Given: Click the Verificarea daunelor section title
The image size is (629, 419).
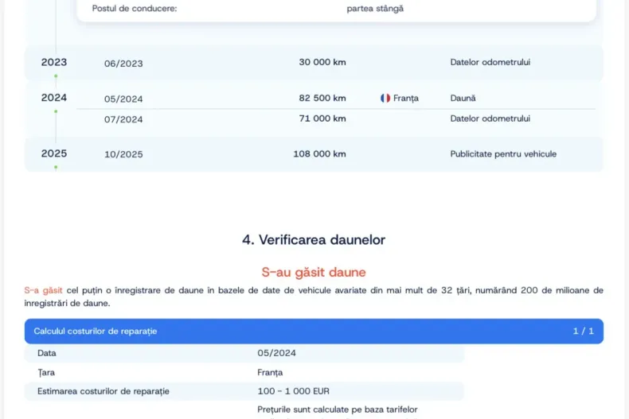Looking at the screenshot, I should (x=314, y=239).
